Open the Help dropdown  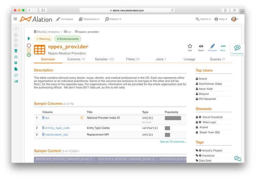point(221,19)
